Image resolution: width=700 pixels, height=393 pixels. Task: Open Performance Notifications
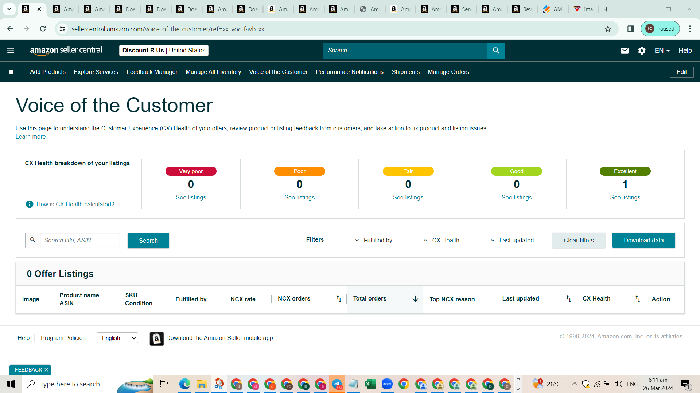click(350, 72)
